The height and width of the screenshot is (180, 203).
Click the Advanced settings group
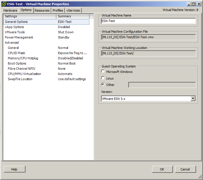[x=46, y=43]
